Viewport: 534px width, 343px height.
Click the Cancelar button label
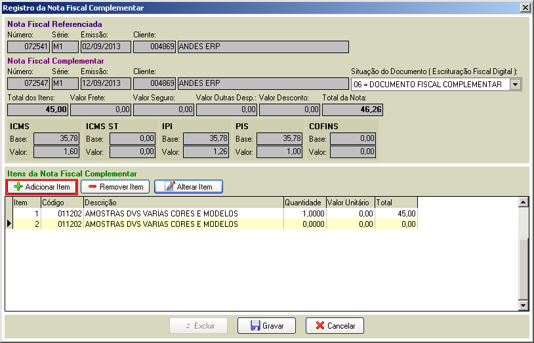click(x=341, y=326)
